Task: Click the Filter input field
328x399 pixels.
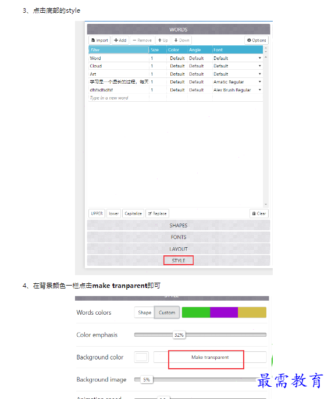Action: pos(119,50)
